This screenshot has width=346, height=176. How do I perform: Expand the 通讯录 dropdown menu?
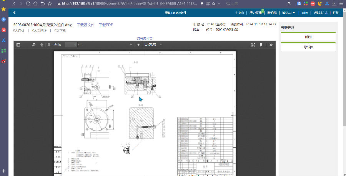(288, 13)
